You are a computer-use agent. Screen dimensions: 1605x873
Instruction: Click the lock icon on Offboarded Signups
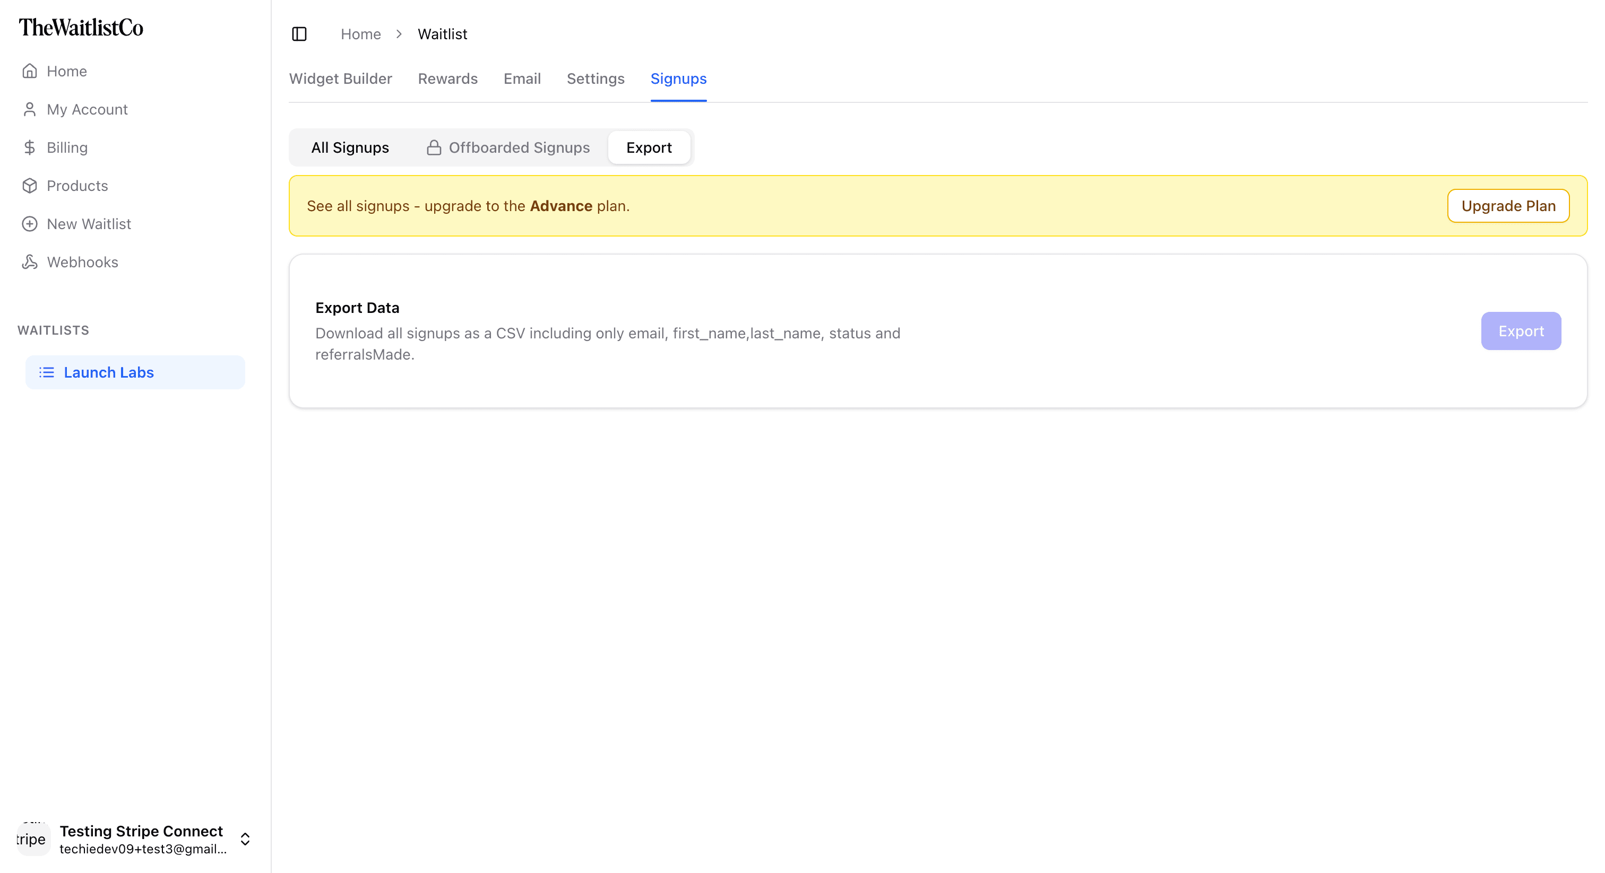(x=434, y=147)
